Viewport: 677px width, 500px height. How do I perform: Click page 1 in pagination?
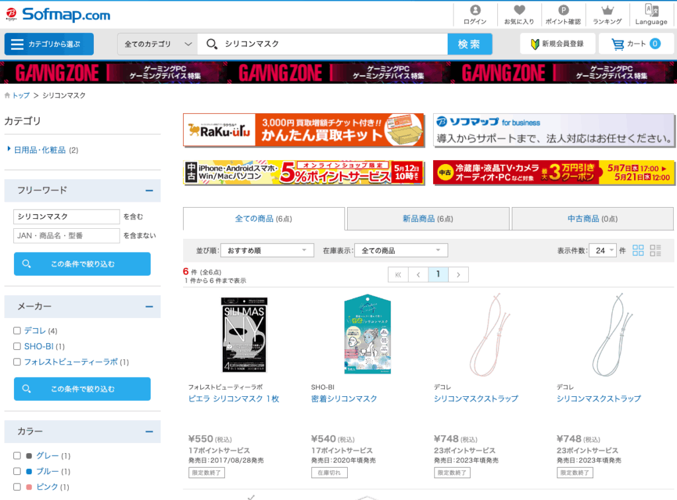[x=438, y=274]
